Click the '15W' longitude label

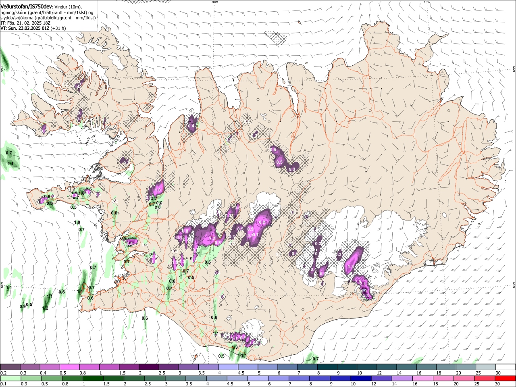427,2
